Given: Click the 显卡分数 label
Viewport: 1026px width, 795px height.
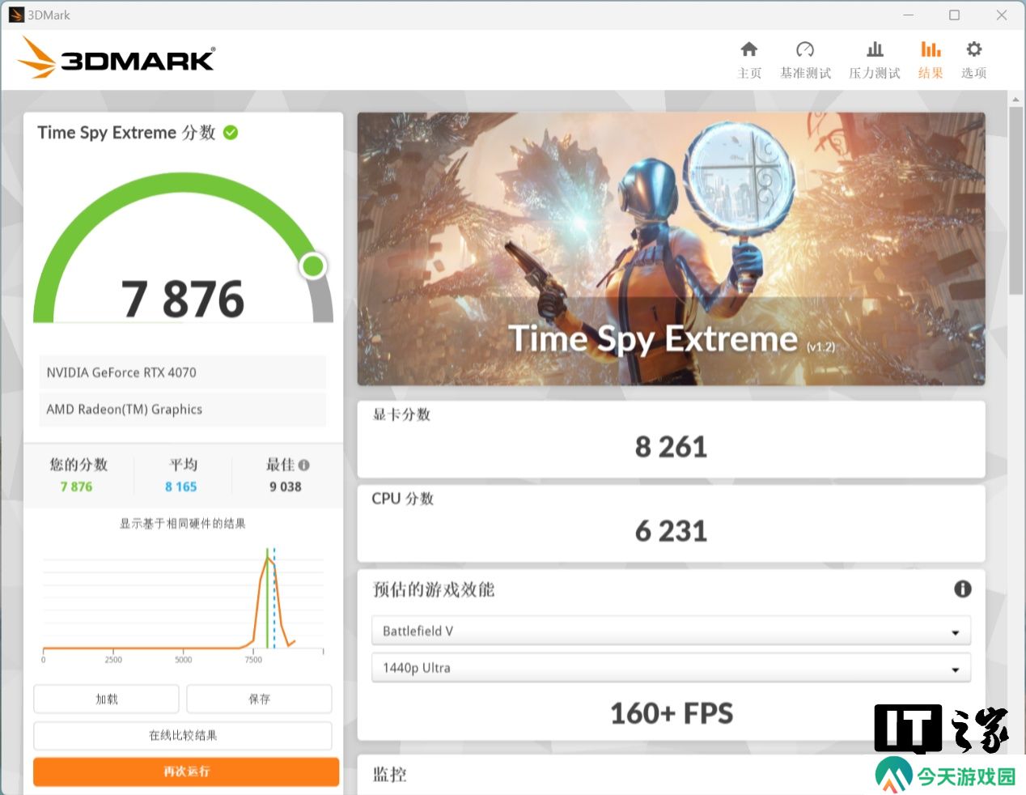Looking at the screenshot, I should pos(401,415).
